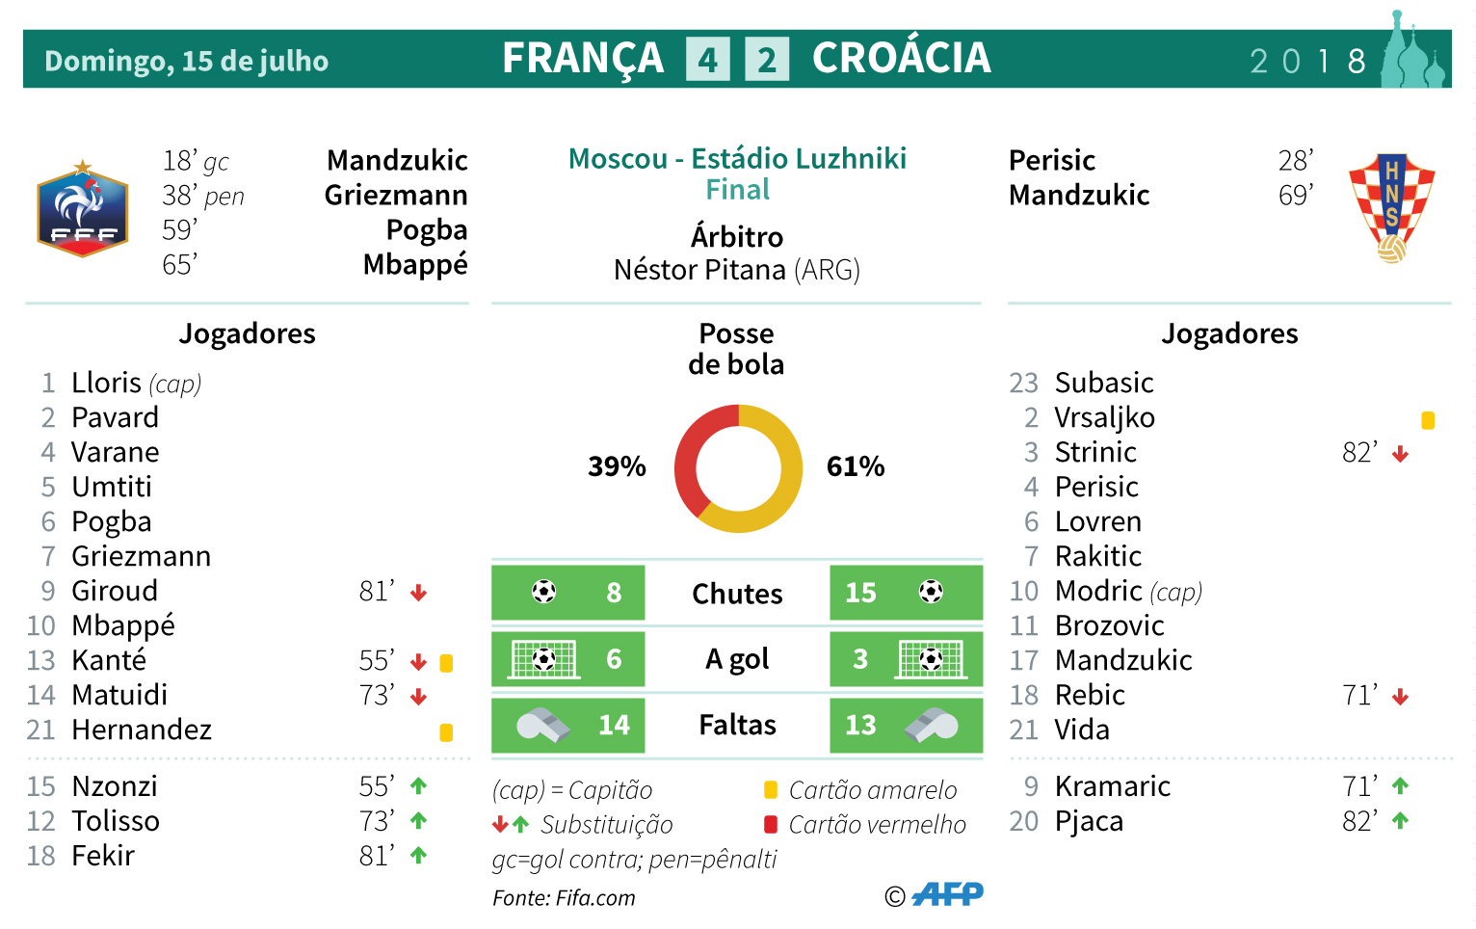Screen dimensions: 1476x929
Task: Click the whistle icon beside France's 14 fouls
Action: pyautogui.click(x=542, y=725)
